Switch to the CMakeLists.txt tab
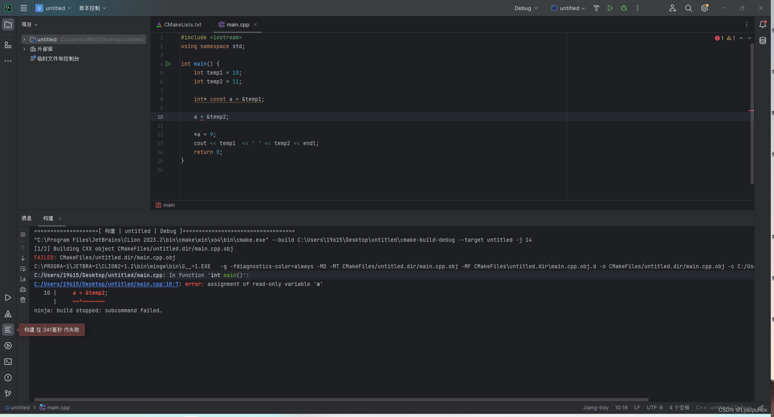 (x=179, y=24)
